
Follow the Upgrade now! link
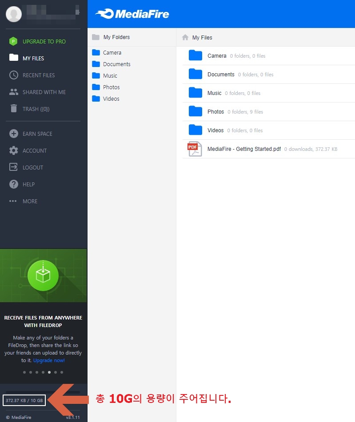(x=49, y=360)
